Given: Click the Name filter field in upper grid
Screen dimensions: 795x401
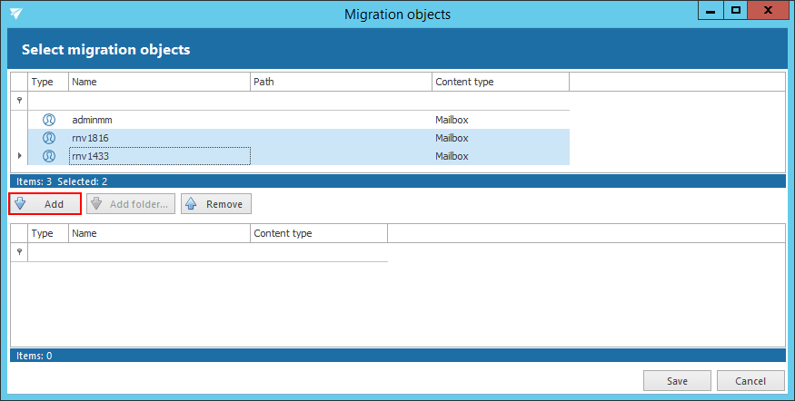Looking at the screenshot, I should 159,101.
